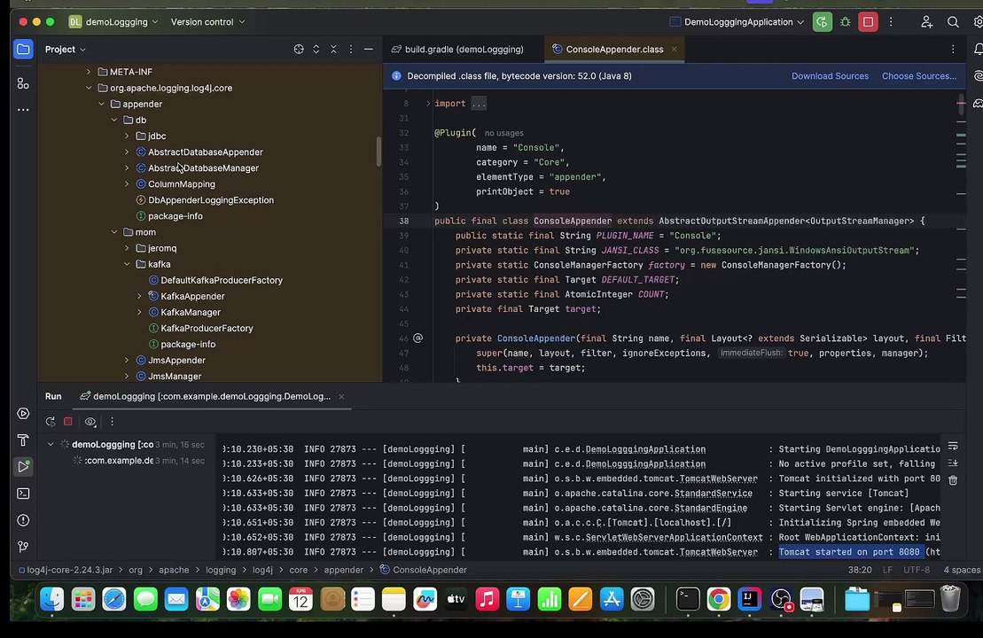
Task: Open the Problems tool window icon
Action: (23, 521)
